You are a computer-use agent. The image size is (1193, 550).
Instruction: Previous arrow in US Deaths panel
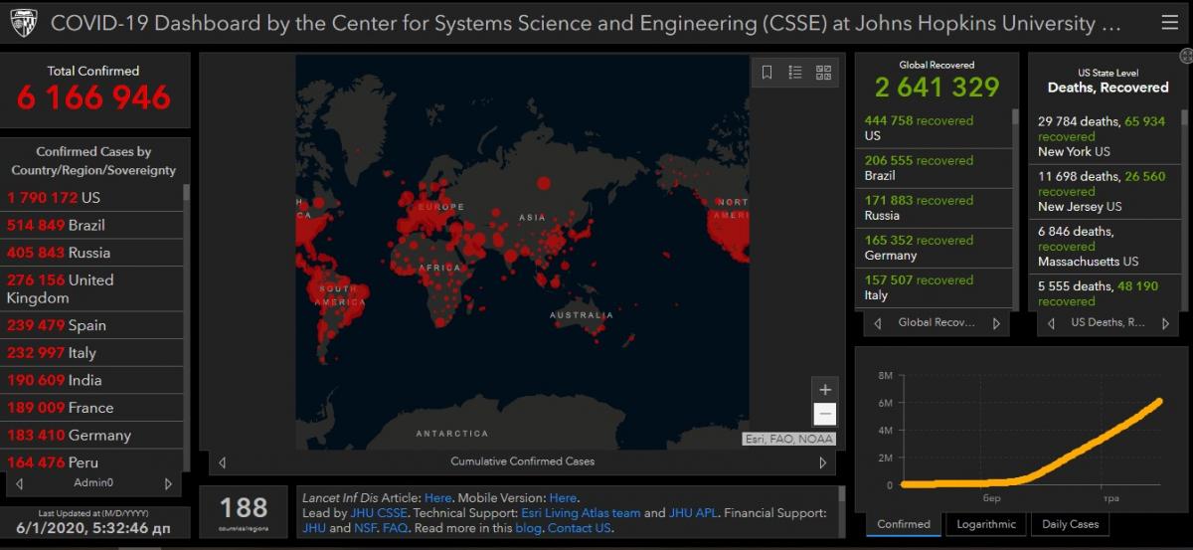click(1051, 323)
